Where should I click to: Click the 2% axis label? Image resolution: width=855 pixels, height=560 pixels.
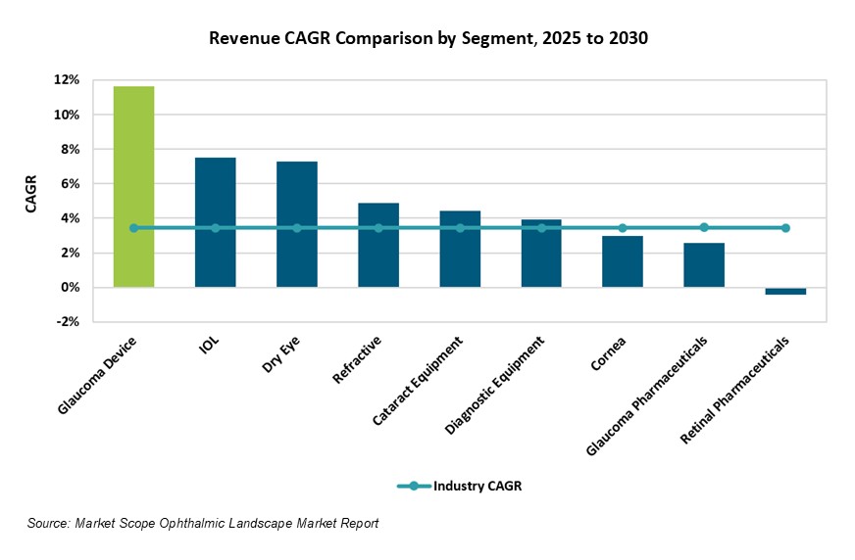(71, 253)
